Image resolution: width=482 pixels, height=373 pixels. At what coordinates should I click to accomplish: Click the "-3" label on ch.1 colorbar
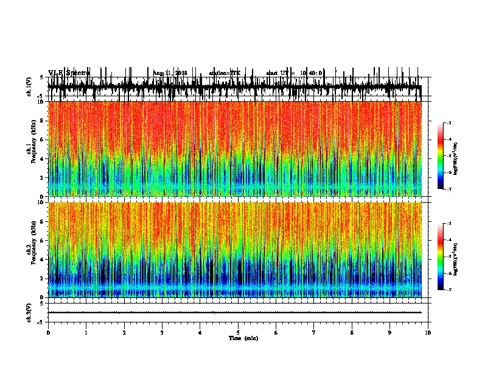point(449,123)
